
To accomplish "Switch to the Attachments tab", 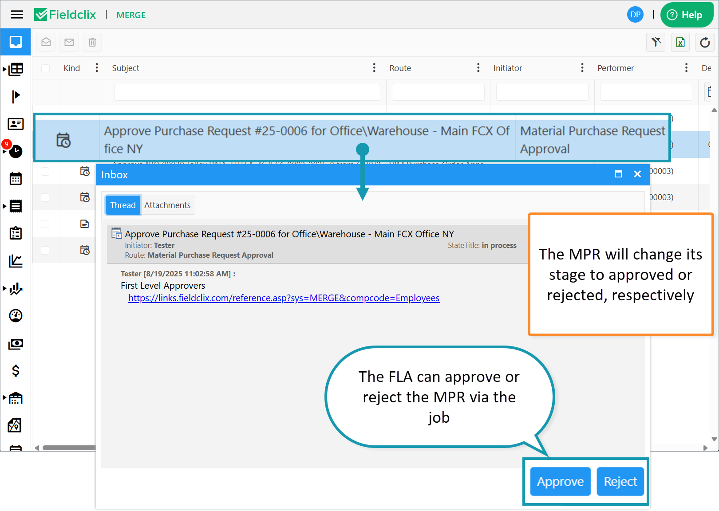I will pos(167,205).
